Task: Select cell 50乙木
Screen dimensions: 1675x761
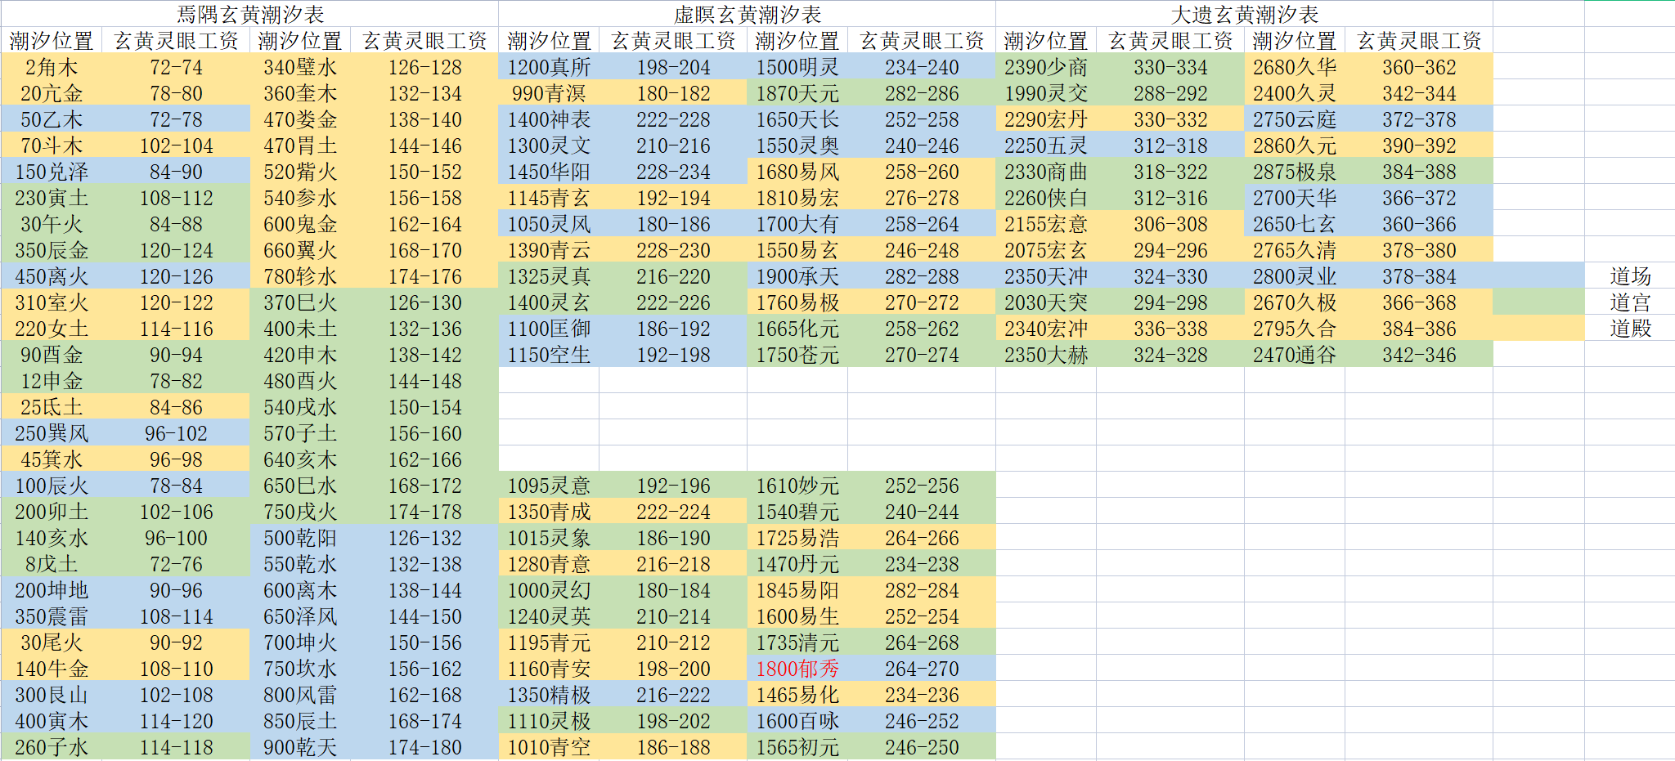Action: point(52,119)
